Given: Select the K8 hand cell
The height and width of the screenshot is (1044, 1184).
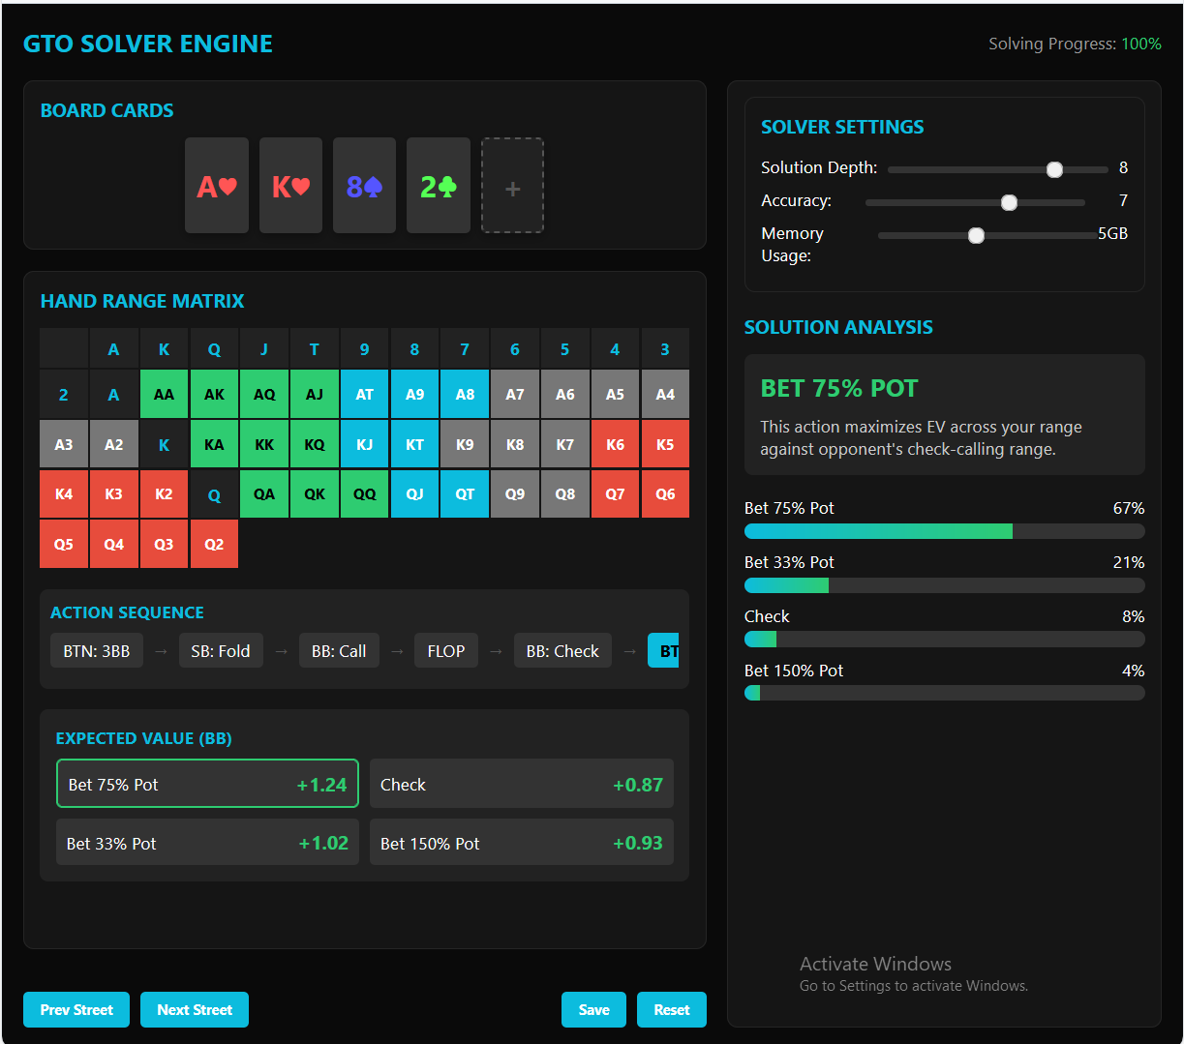Looking at the screenshot, I should tap(515, 444).
